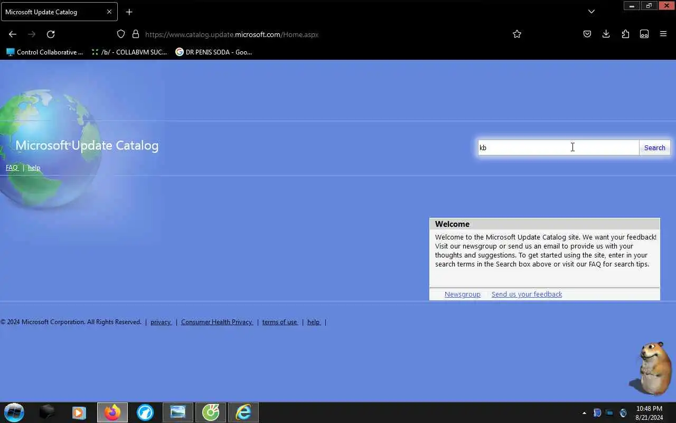Open tracking protection shield icon
Viewport: 676px width, 423px height.
tap(121, 34)
